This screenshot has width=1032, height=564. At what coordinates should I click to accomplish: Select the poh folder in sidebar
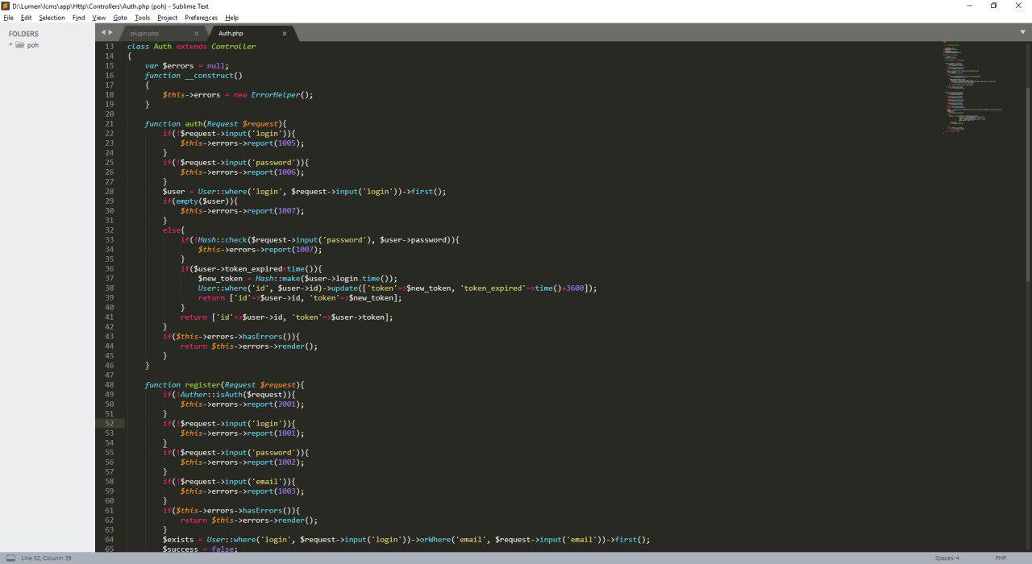click(33, 45)
